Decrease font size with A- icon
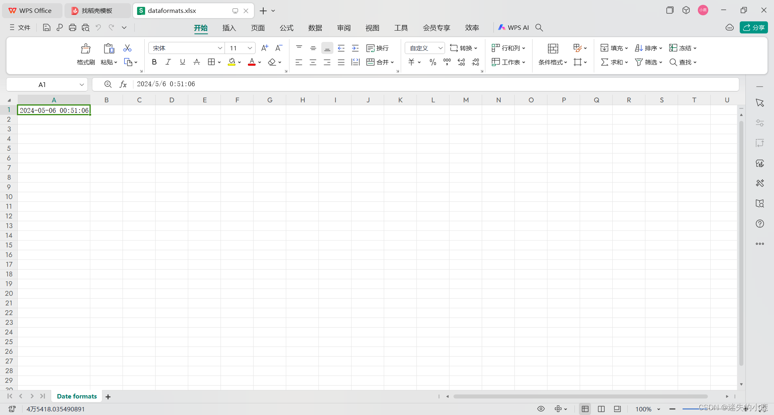 (x=279, y=48)
